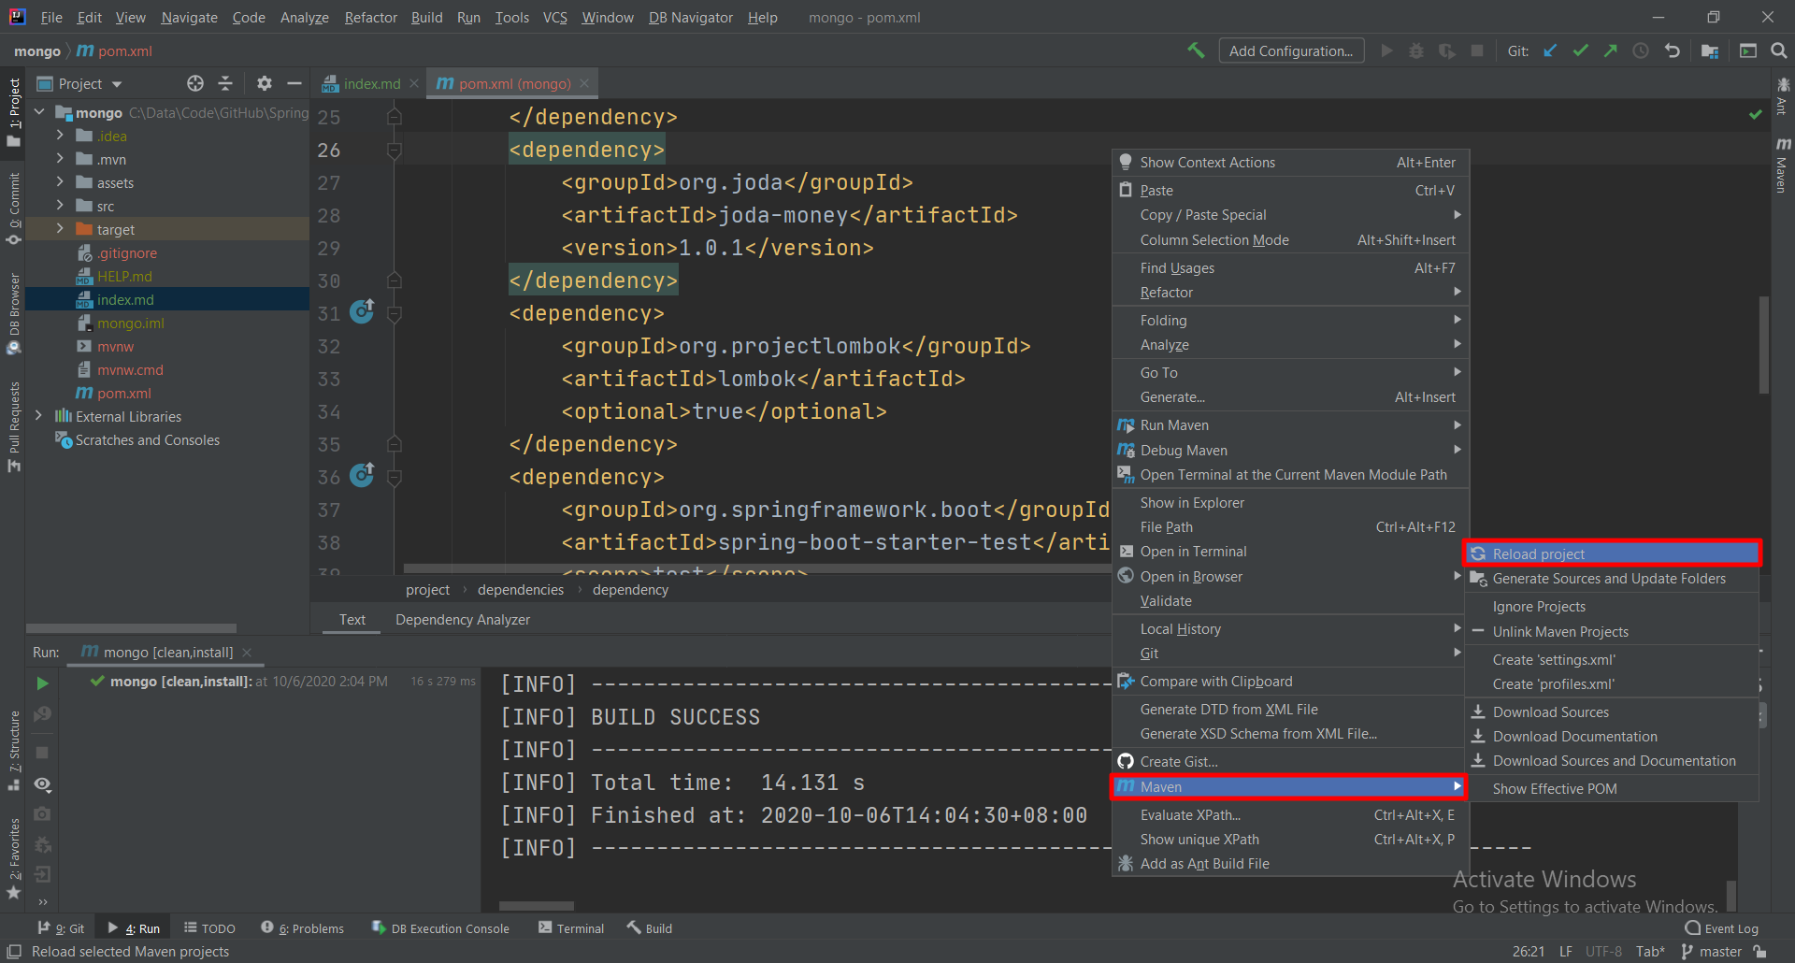
Task: Expand the target folder
Action: [60, 229]
